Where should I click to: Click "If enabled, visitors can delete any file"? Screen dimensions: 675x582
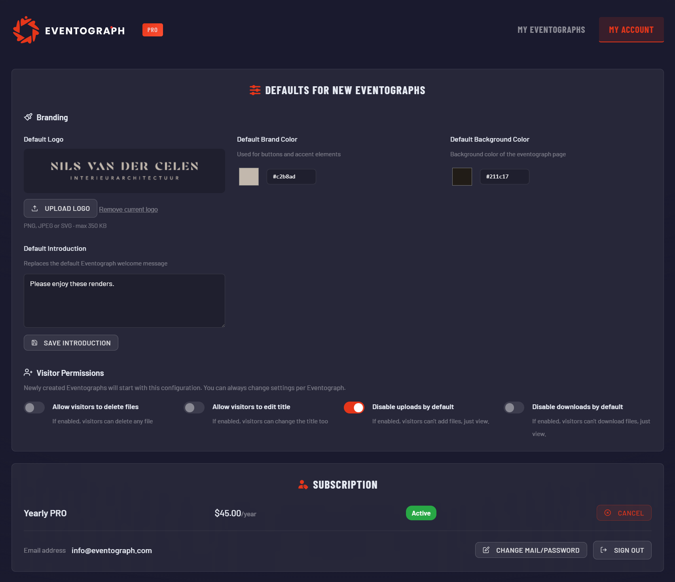[103, 421]
